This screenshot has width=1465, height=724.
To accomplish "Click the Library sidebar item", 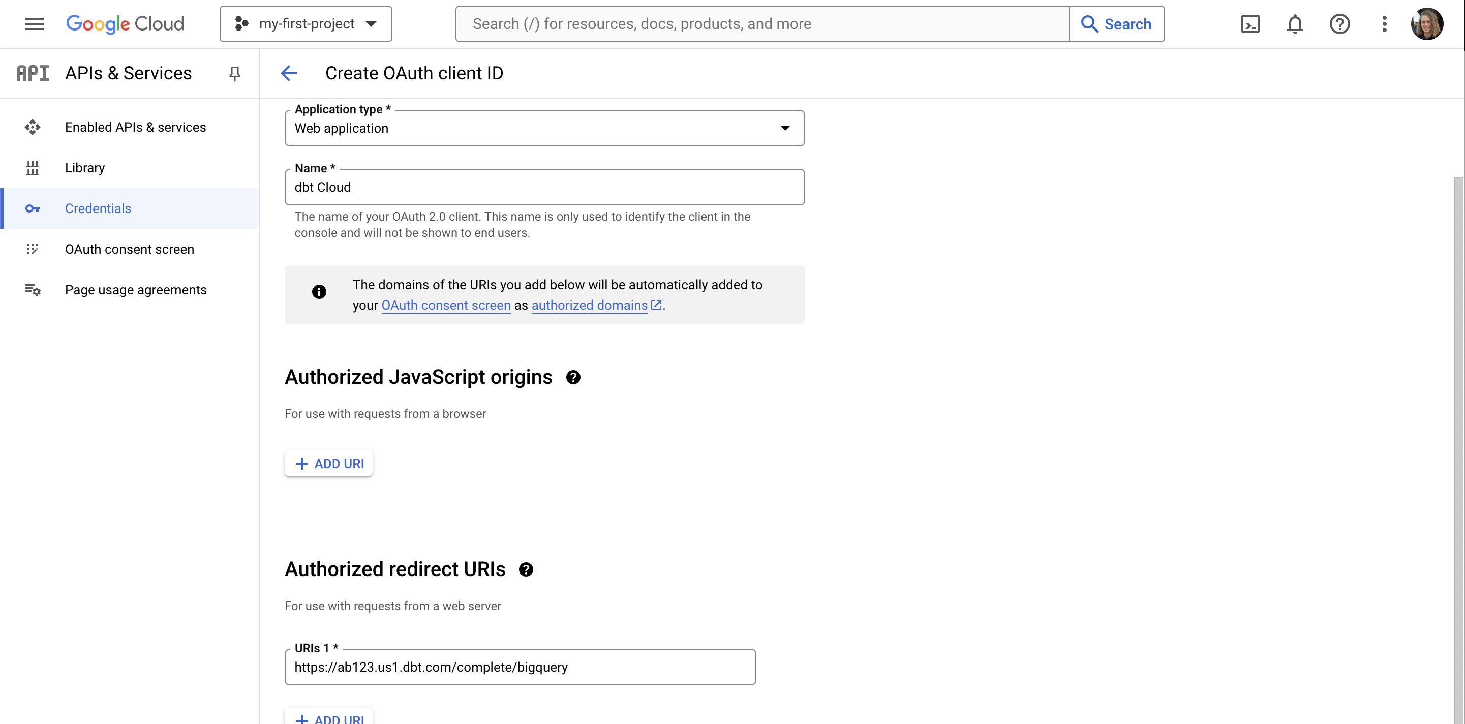I will coord(85,167).
